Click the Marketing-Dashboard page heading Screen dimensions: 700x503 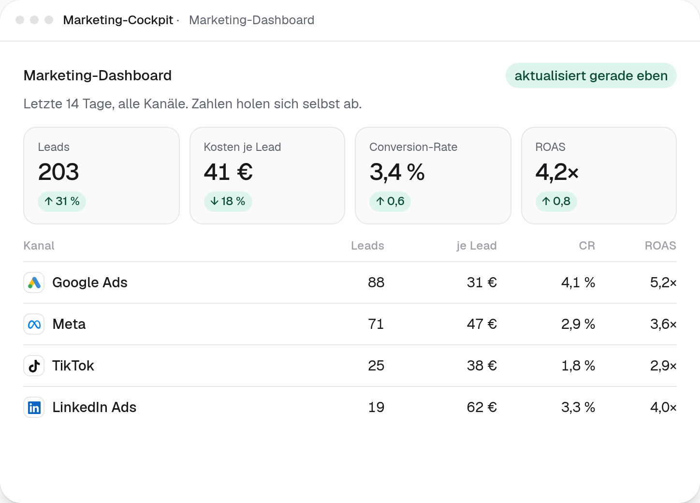tap(98, 75)
